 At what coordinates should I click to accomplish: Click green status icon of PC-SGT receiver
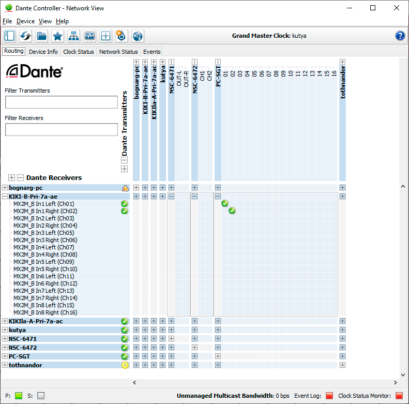pos(125,356)
